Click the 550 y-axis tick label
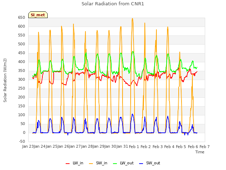Image resolution: width=226 pixels, height=170 pixels. 22,35
